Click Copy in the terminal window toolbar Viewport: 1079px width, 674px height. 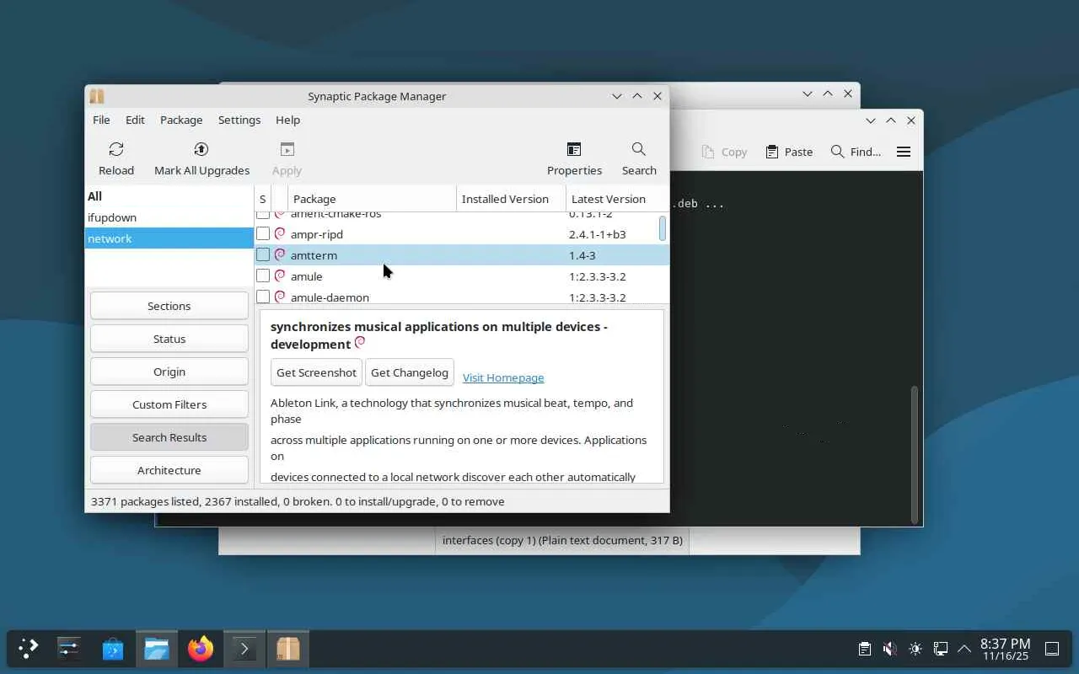pyautogui.click(x=725, y=152)
